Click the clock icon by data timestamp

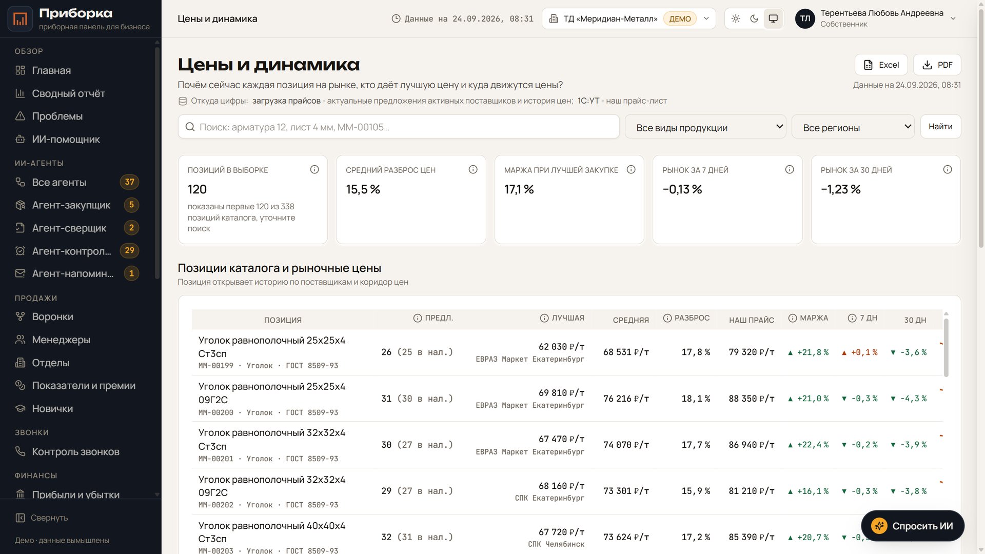tap(396, 18)
